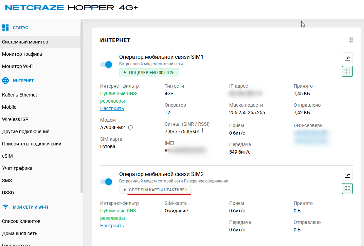Viewport: 364px width, 246px height.
Task: Click the SIM2 Internet filter Настроить link
Action: point(112,226)
